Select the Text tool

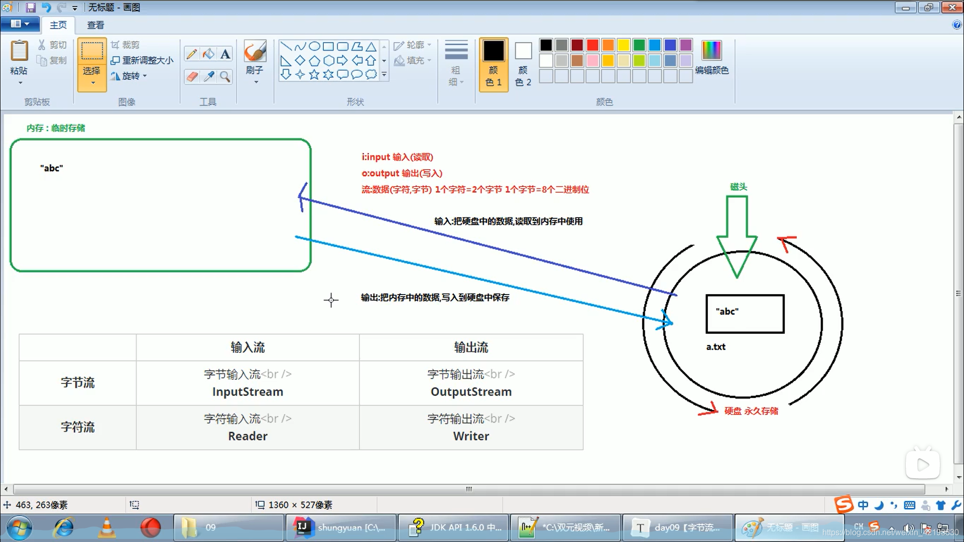click(225, 54)
